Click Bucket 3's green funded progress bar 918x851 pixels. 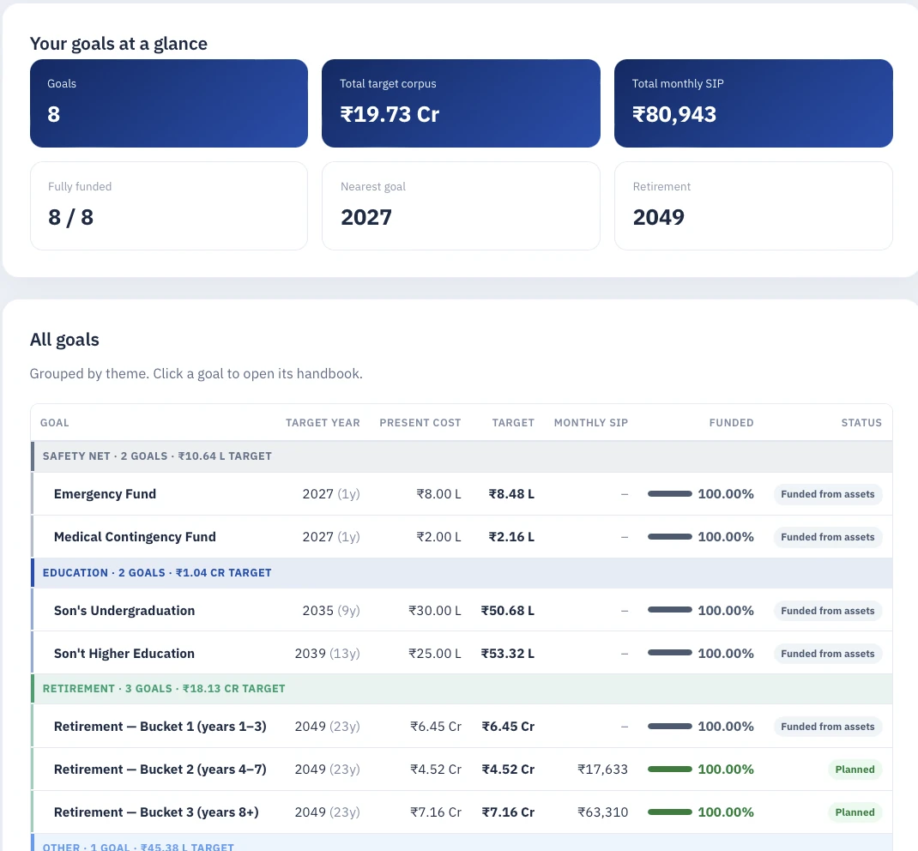(670, 812)
